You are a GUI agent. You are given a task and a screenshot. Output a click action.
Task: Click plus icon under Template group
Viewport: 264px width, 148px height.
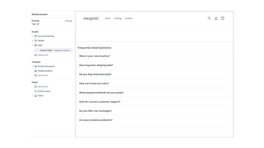coord(36,76)
